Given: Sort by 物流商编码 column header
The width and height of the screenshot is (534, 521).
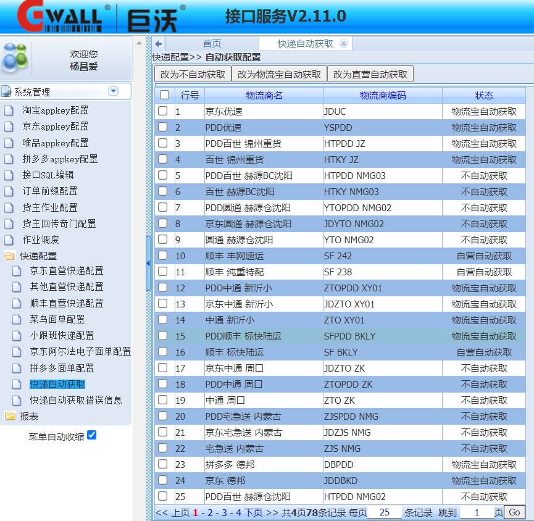Looking at the screenshot, I should pyautogui.click(x=383, y=95).
